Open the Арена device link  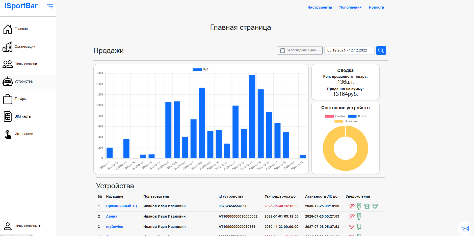pyautogui.click(x=112, y=216)
